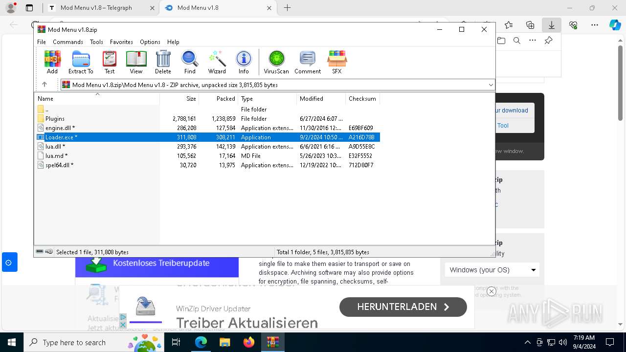Open the Favorites menu
Image resolution: width=626 pixels, height=352 pixels.
click(121, 42)
